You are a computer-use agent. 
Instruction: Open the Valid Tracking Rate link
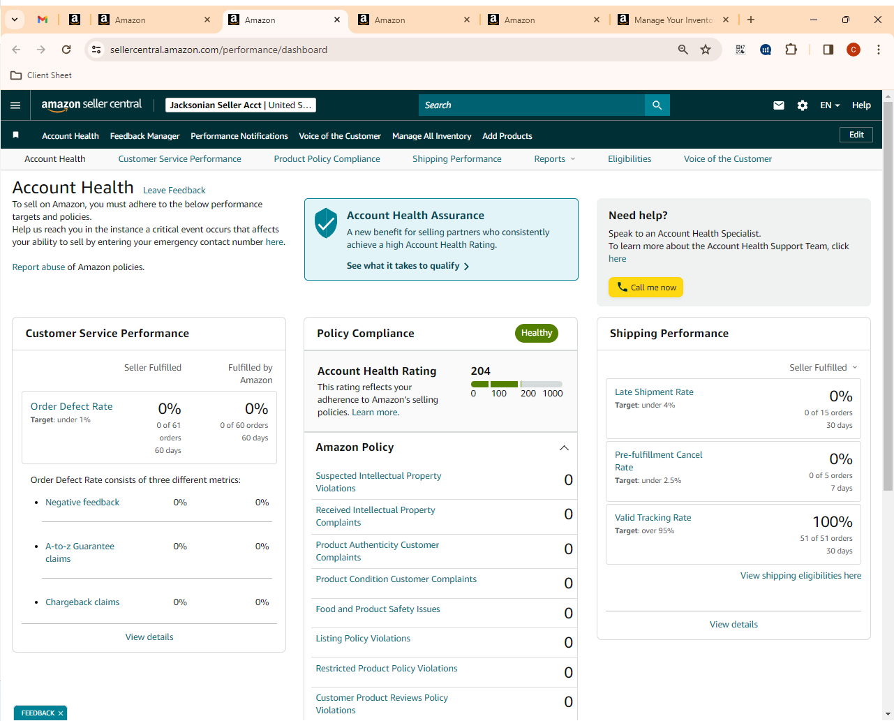pyautogui.click(x=653, y=518)
